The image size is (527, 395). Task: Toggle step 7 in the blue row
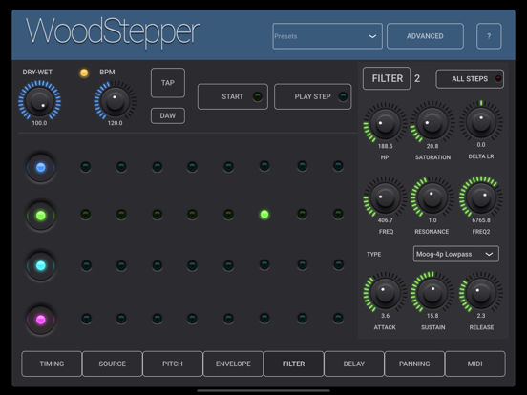pyautogui.click(x=302, y=166)
